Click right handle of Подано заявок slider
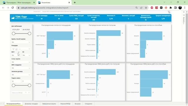 (29, 85)
